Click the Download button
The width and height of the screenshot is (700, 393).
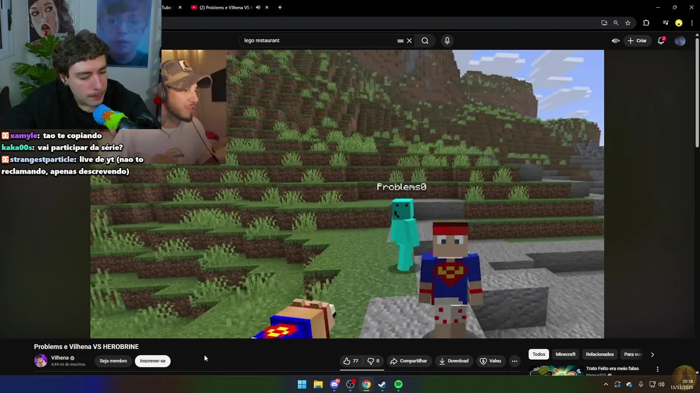[453, 361]
